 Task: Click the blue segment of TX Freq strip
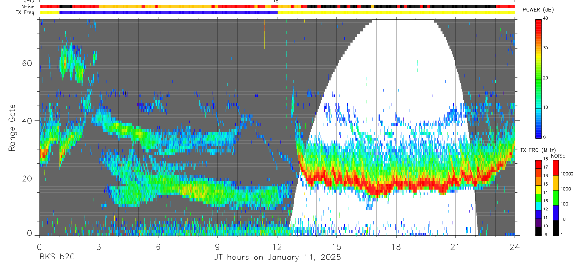[x=168, y=12]
